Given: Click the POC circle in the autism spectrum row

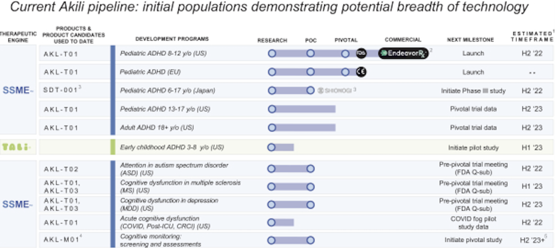Looking at the screenshot, I should pyautogui.click(x=310, y=168).
